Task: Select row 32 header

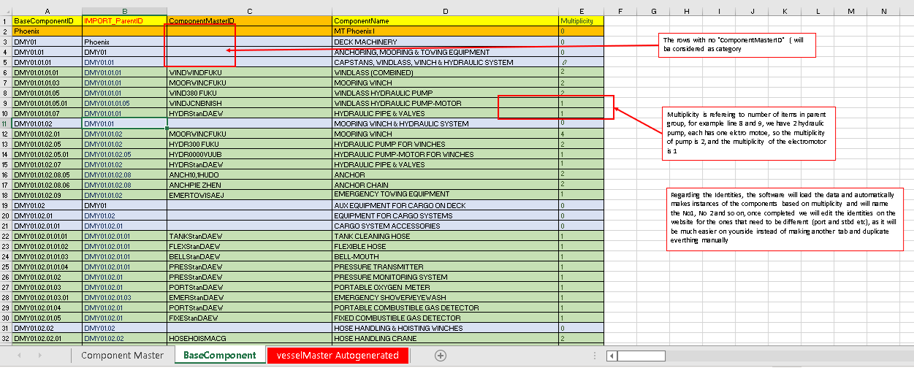Action: point(6,338)
